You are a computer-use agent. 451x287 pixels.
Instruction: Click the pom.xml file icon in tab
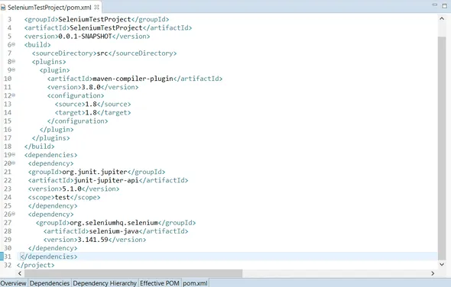(x=3, y=8)
